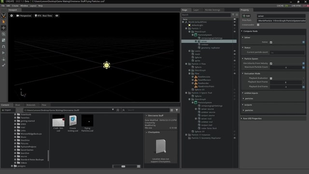Screen dimensions: 309x174
Task: Toggle visibility of Particle 1 OmniGraph
Action: 235,31
